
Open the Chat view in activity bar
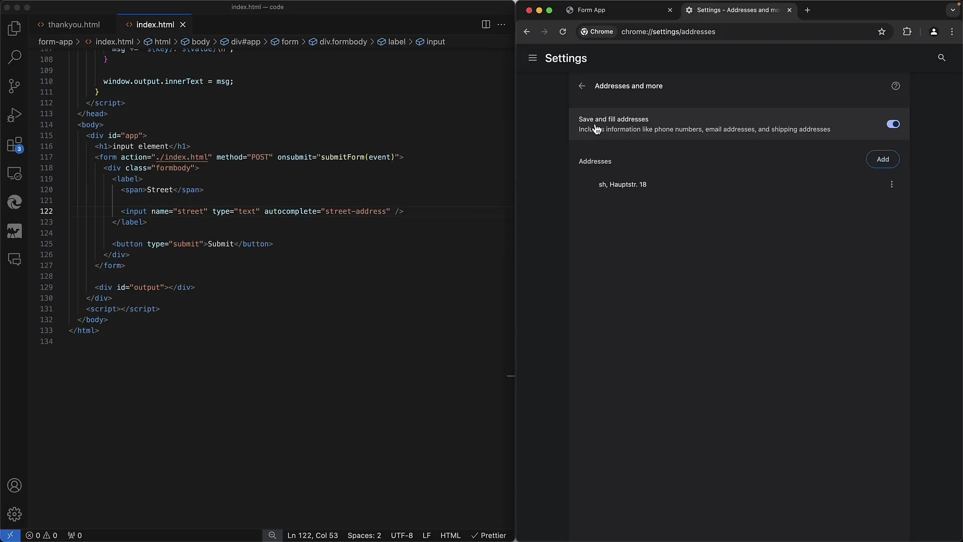(x=15, y=259)
